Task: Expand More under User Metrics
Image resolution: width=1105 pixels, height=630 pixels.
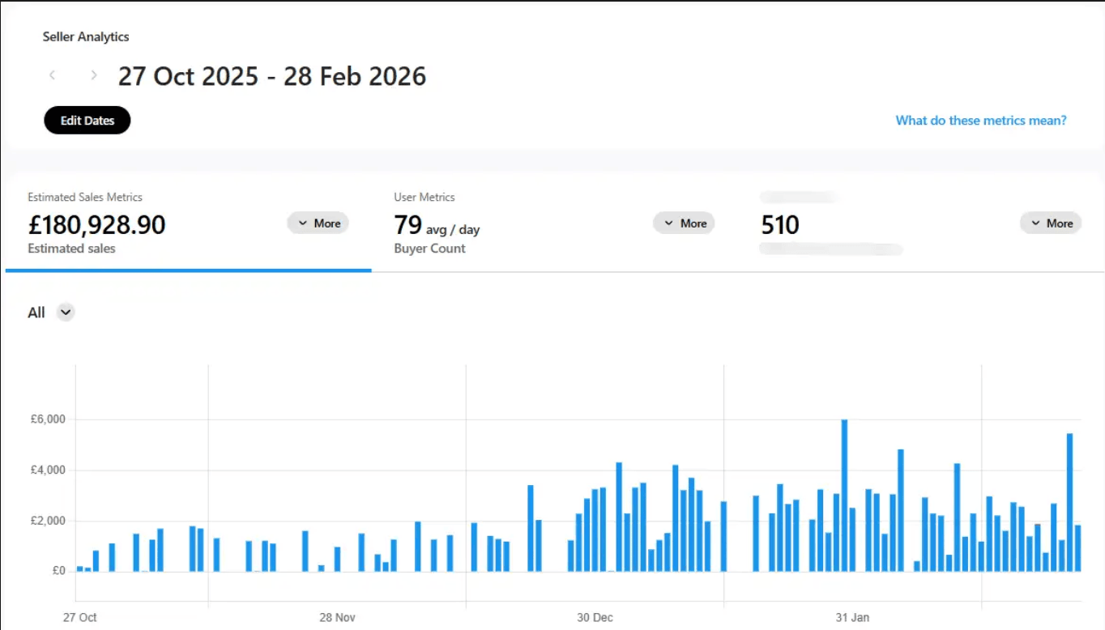Action: pos(685,223)
